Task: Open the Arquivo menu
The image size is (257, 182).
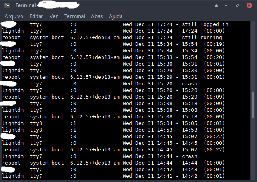Action: (14, 16)
